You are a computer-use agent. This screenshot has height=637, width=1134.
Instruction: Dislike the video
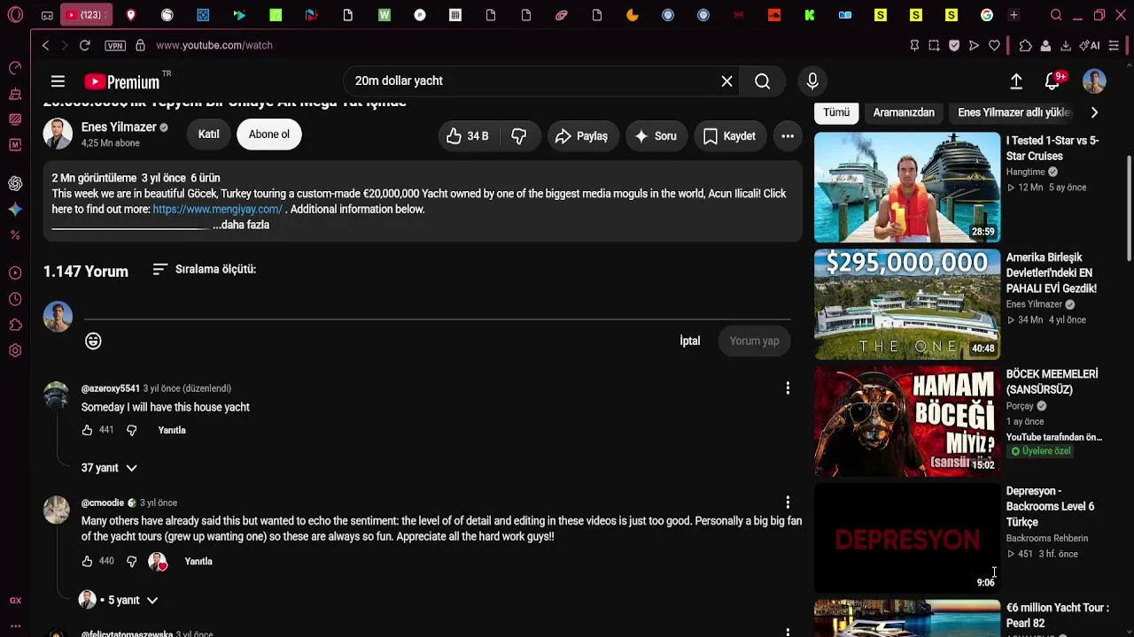[x=520, y=135]
